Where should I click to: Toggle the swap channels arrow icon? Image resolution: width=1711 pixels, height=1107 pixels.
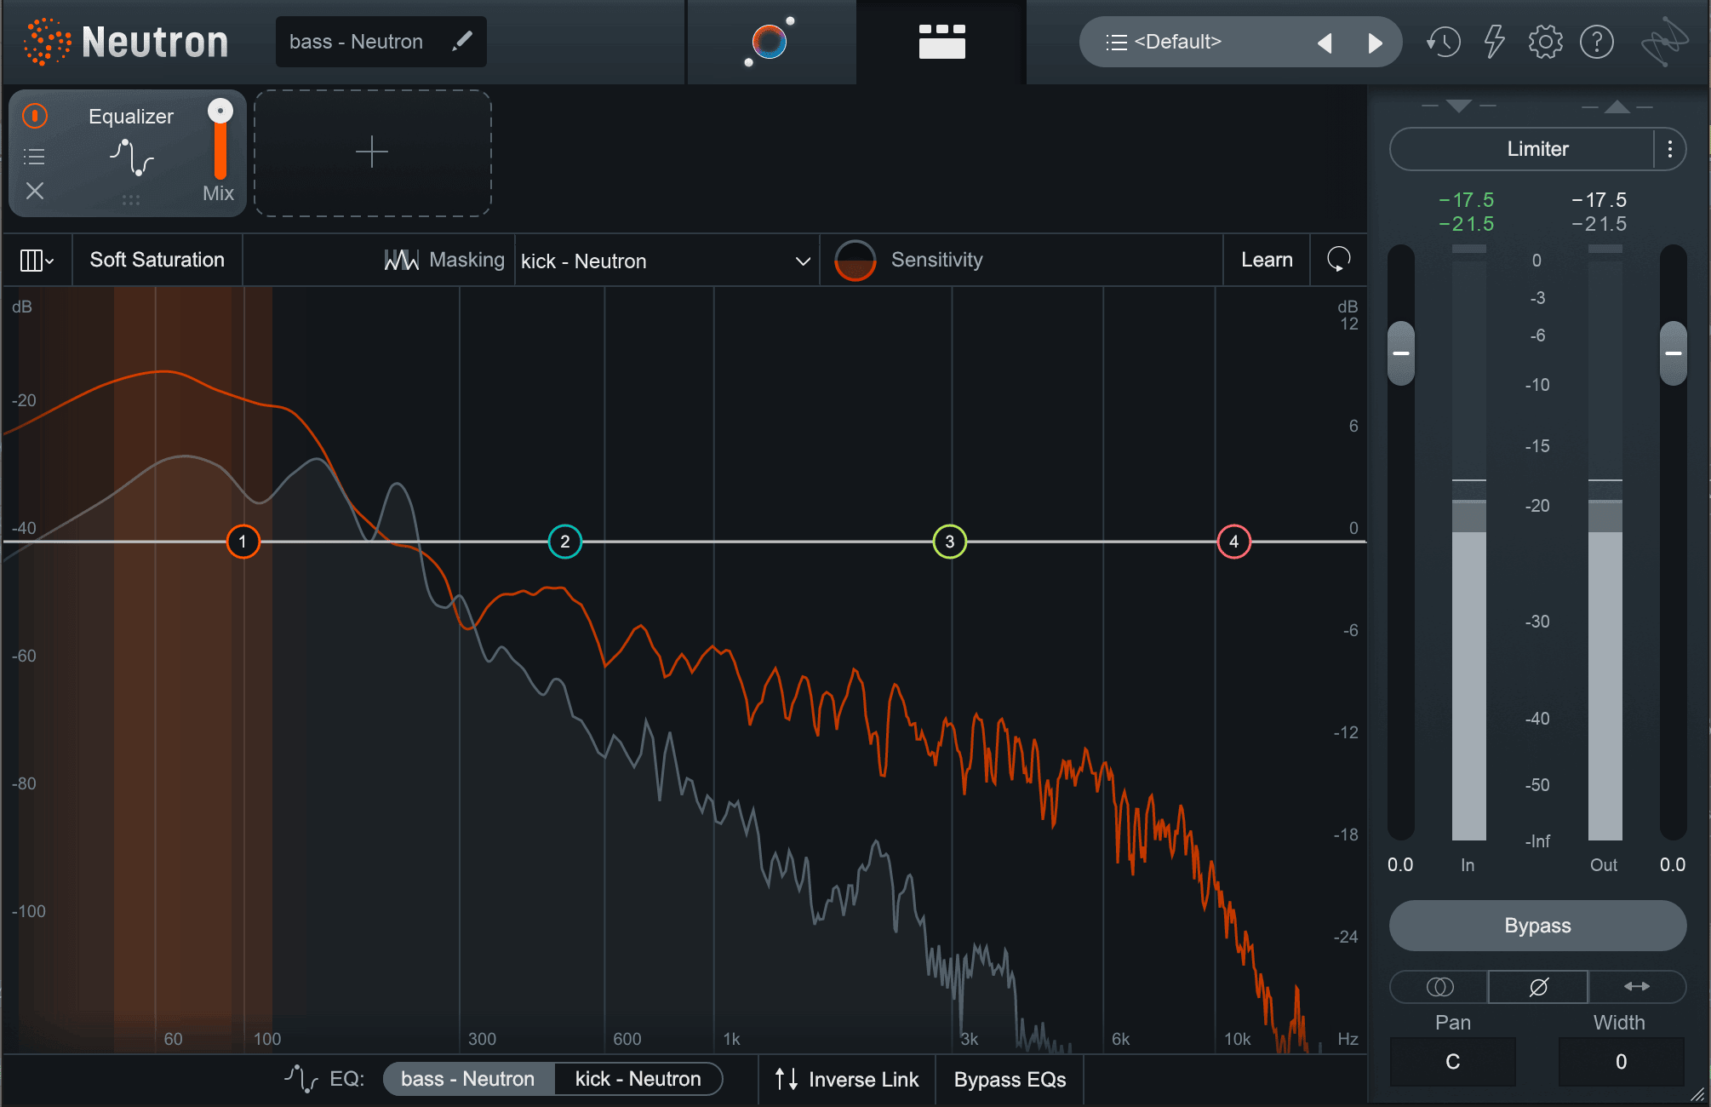click(x=1637, y=987)
